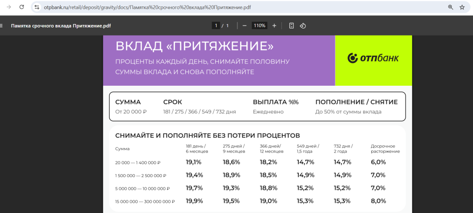
Task: Bookmark this page with the star
Action: coord(462,7)
